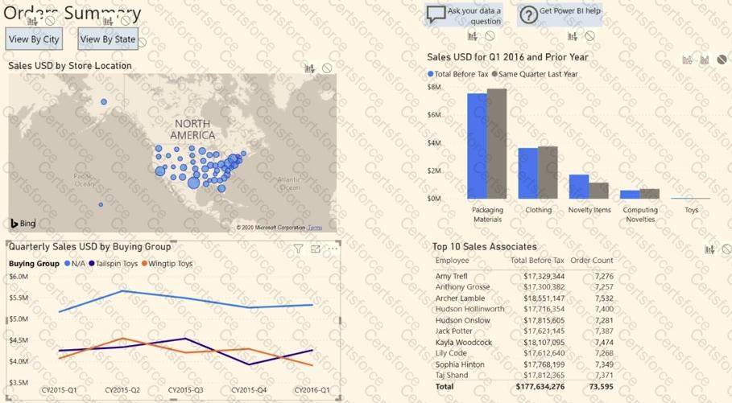Click the Get Power BI help question-mark icon
This screenshot has height=403, width=732.
[528, 15]
